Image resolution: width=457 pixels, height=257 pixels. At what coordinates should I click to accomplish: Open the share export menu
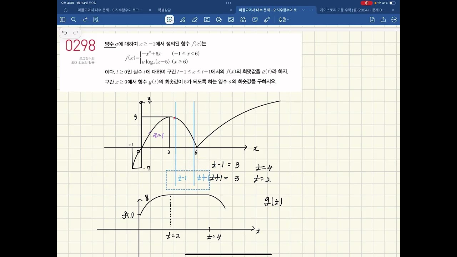click(x=383, y=20)
